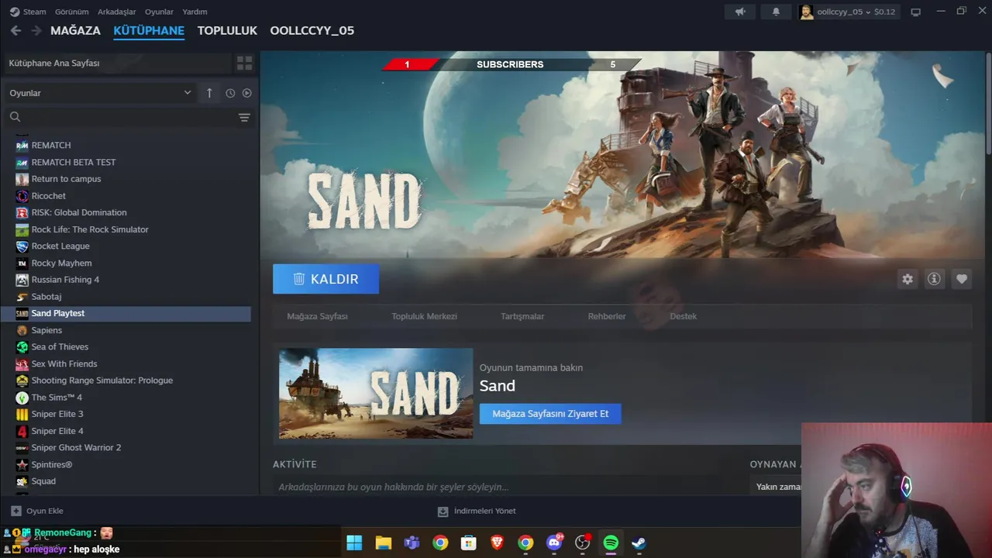Open the advanced filter options icon
This screenshot has height=558, width=992.
(244, 117)
